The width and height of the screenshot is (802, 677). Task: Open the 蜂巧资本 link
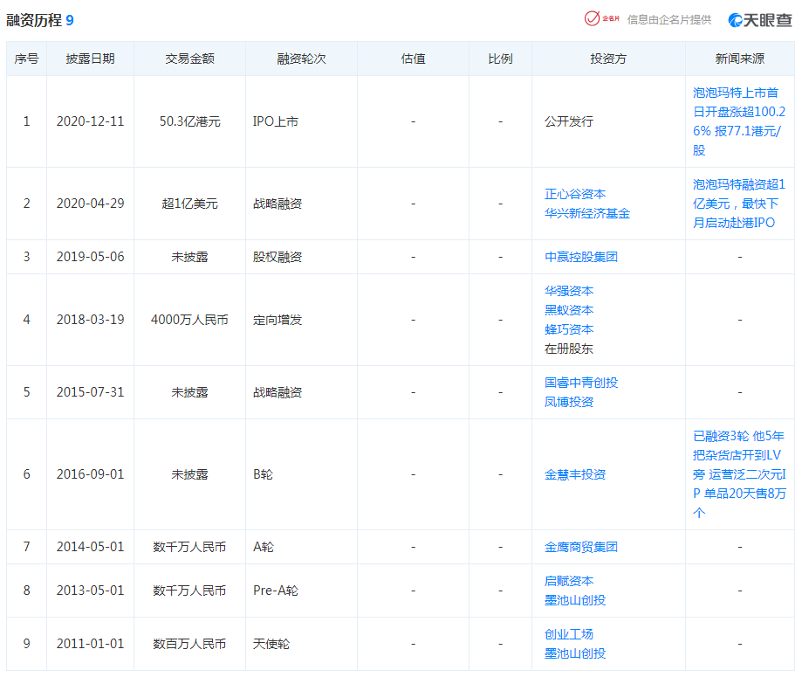pyautogui.click(x=568, y=329)
